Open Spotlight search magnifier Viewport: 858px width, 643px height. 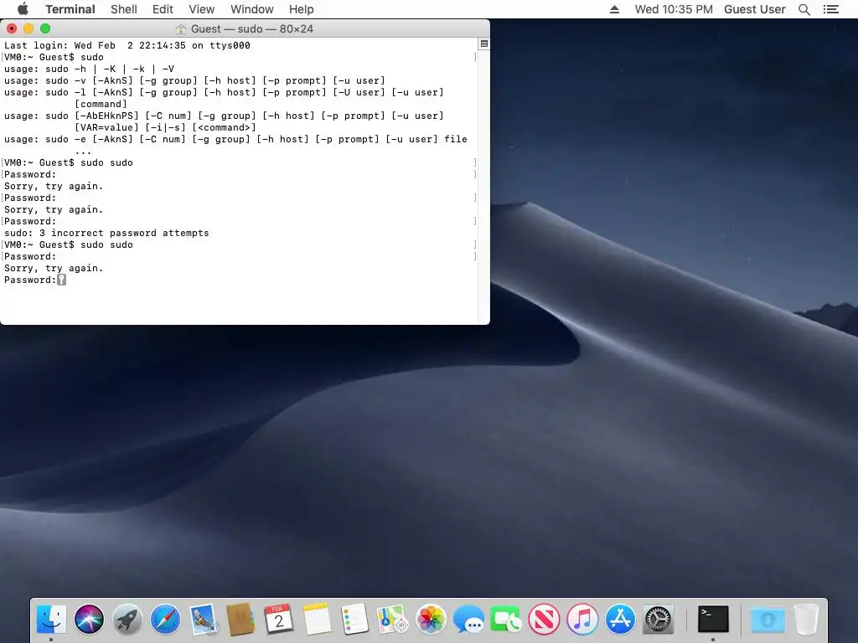tap(804, 9)
